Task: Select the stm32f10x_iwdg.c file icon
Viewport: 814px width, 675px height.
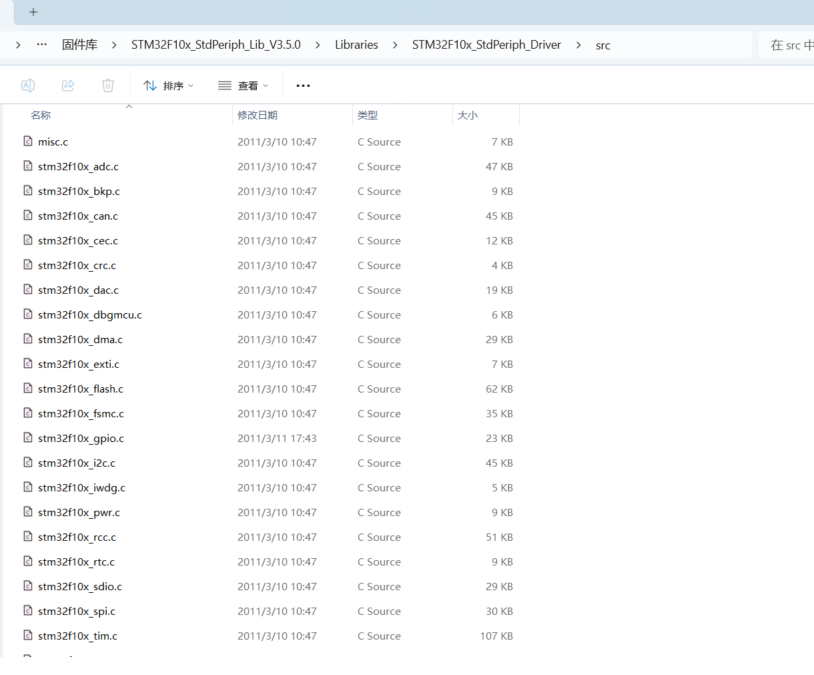Action: click(28, 487)
